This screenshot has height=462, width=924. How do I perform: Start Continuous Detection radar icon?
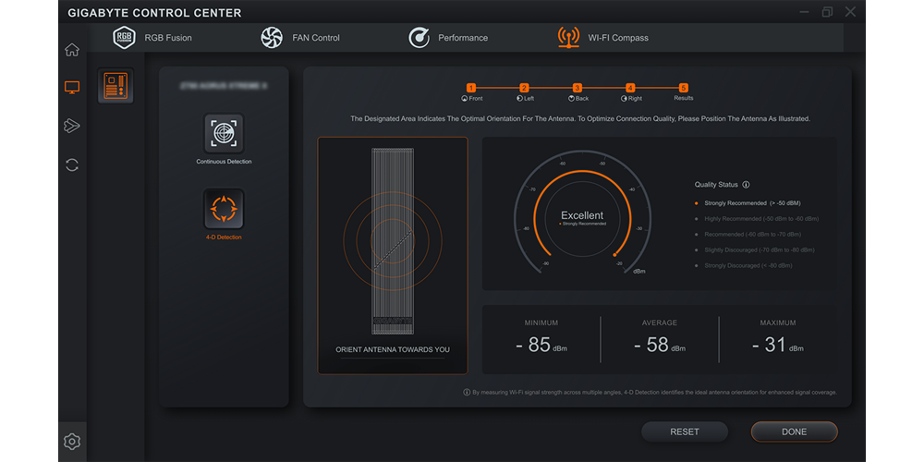click(224, 133)
